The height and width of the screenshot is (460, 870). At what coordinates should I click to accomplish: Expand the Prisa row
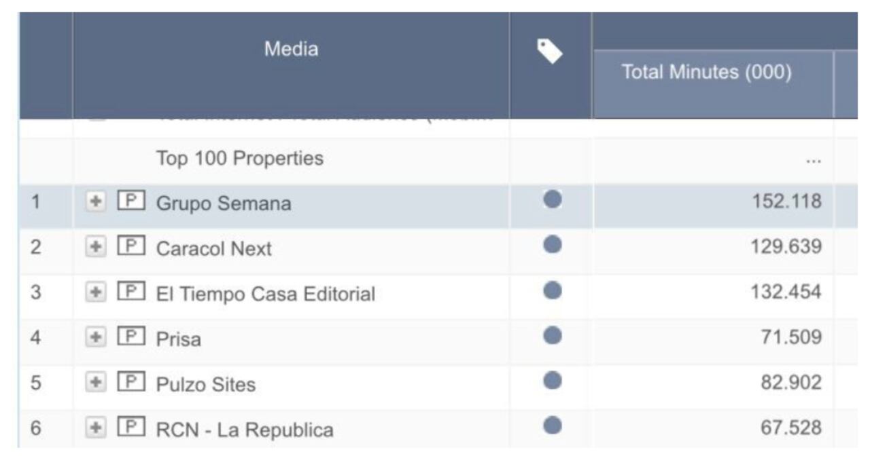click(97, 338)
